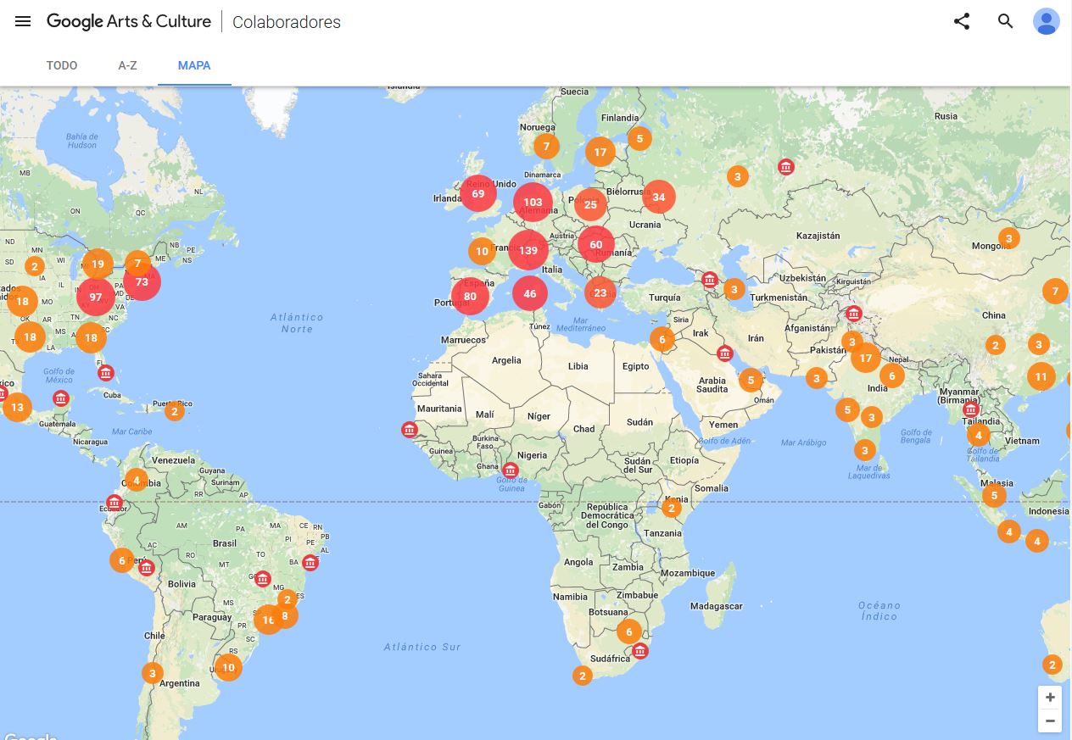Click the museum marker in Ecuador
Image resolution: width=1072 pixels, height=740 pixels.
114,503
